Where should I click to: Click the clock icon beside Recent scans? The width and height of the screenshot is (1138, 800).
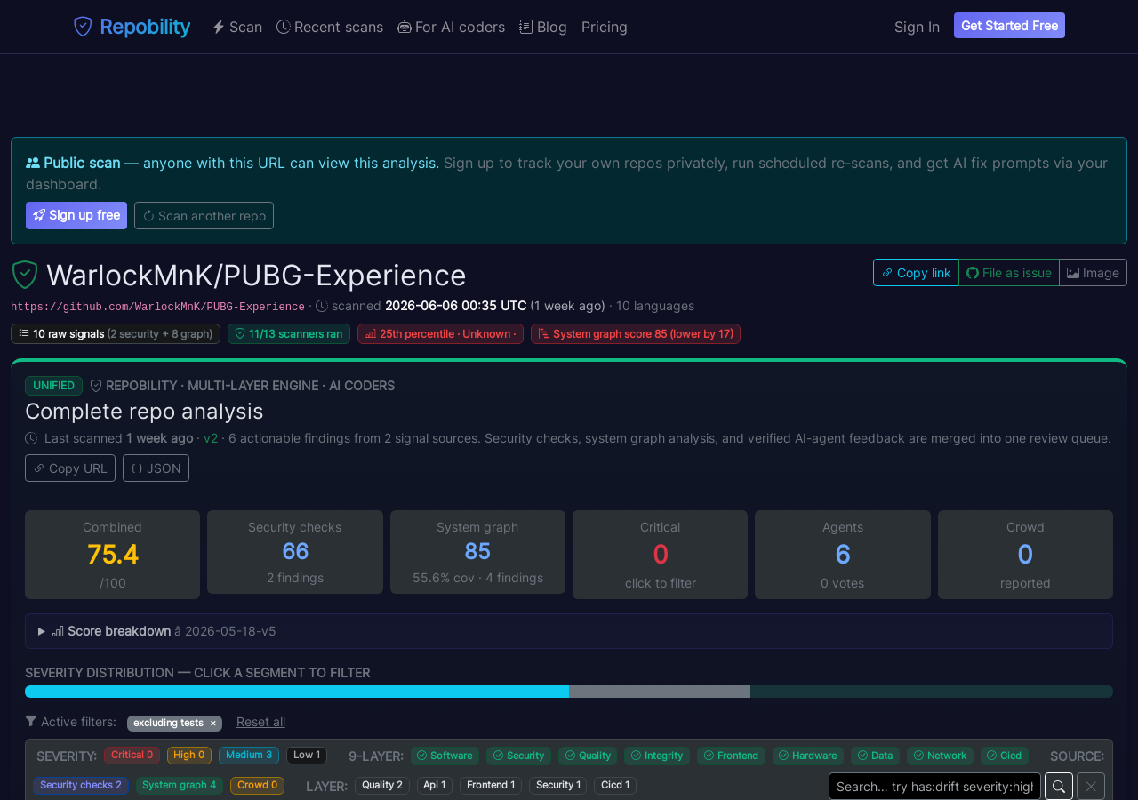pos(284,27)
